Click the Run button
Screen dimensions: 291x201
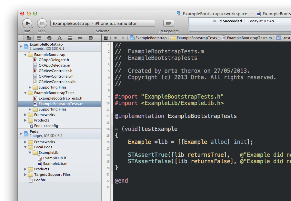(x=27, y=23)
